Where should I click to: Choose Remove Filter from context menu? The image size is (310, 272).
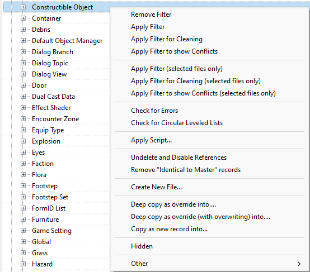click(151, 15)
